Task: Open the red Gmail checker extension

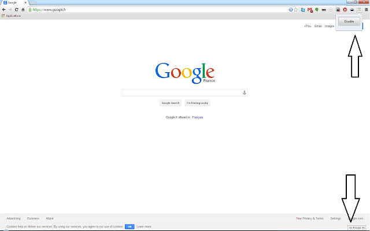Action: tap(310, 10)
